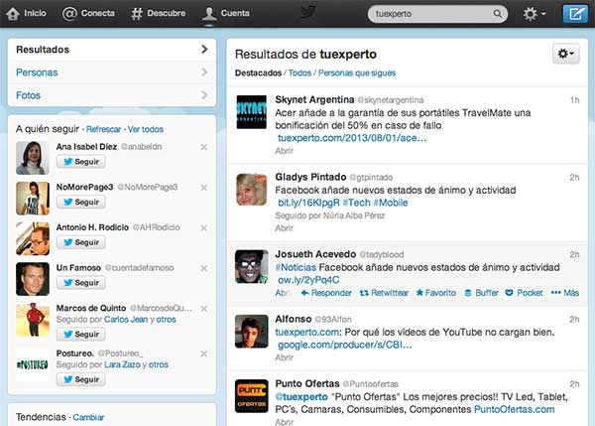Screen dimensions: 595x426
Task: Click Marcos de Quinto avatar
Action: [33, 320]
